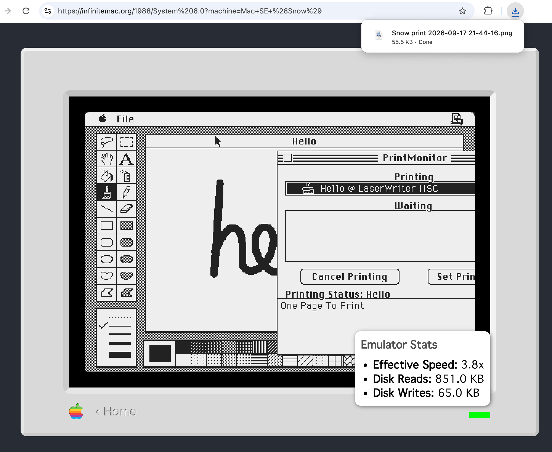Click the PrintMonitor window title bar
552x452 pixels.
tap(376, 158)
